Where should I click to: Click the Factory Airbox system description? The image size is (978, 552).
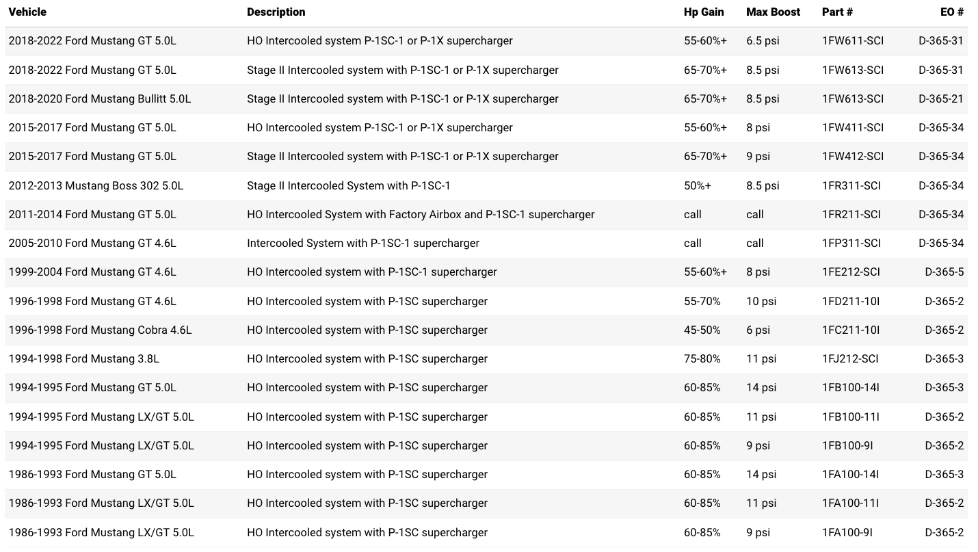(x=421, y=214)
